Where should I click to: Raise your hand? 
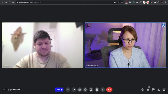coord(97,90)
